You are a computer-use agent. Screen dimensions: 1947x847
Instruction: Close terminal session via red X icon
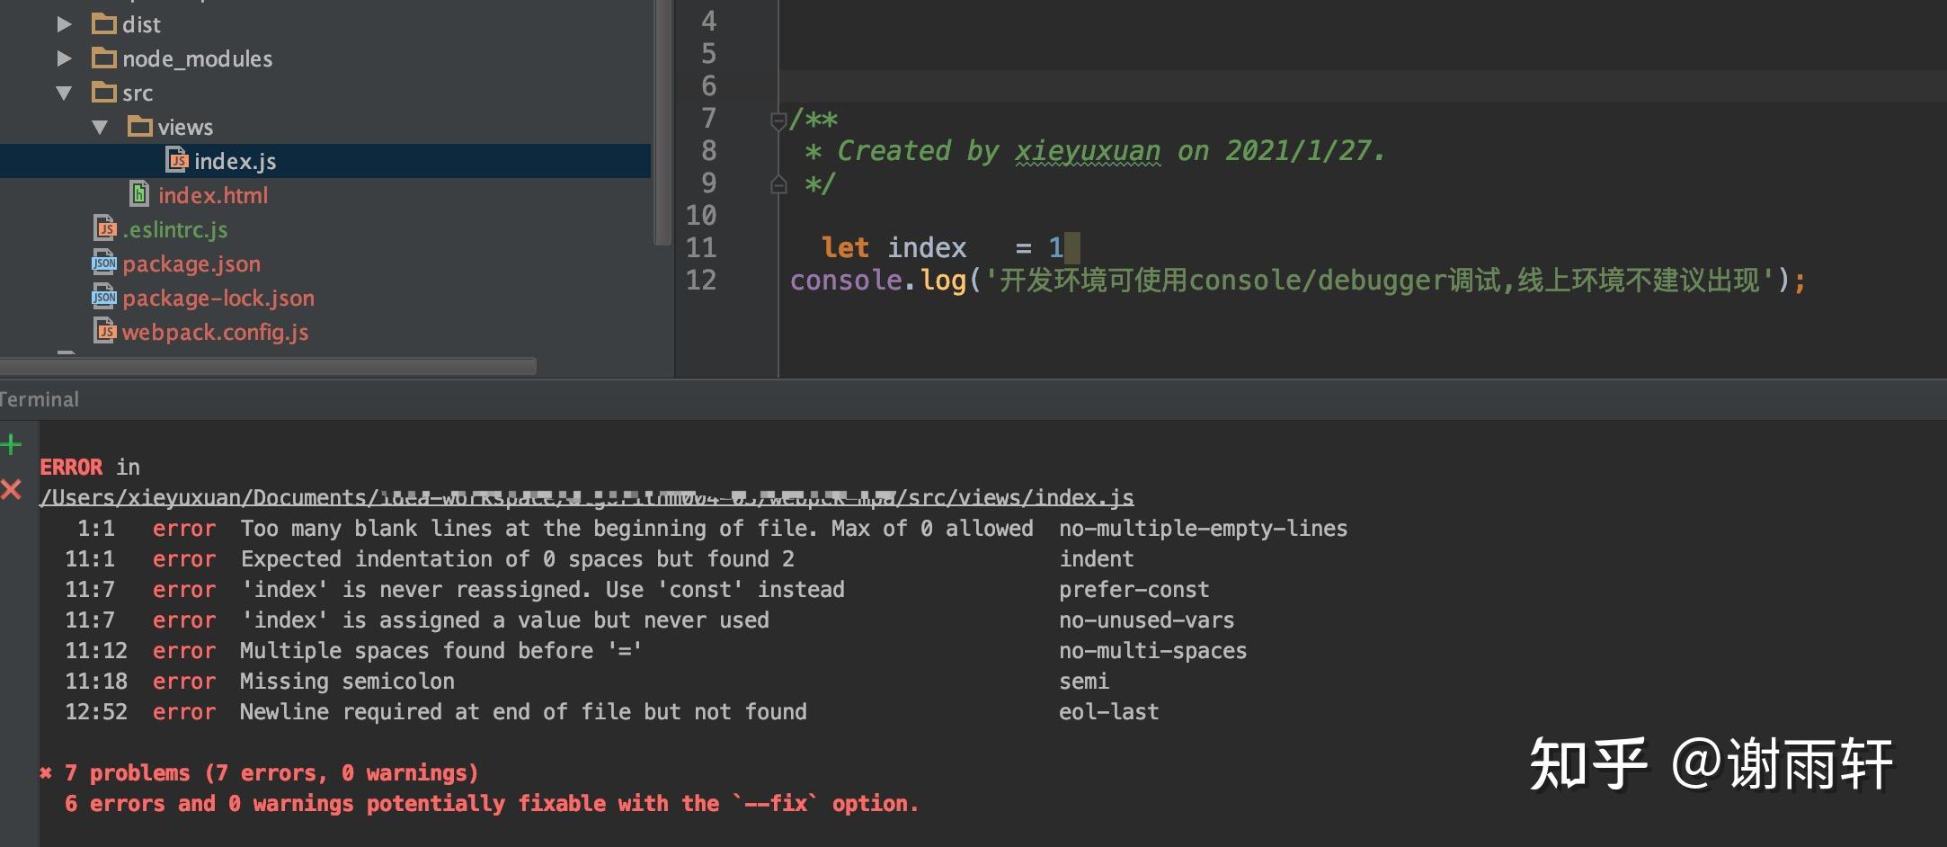coord(11,490)
